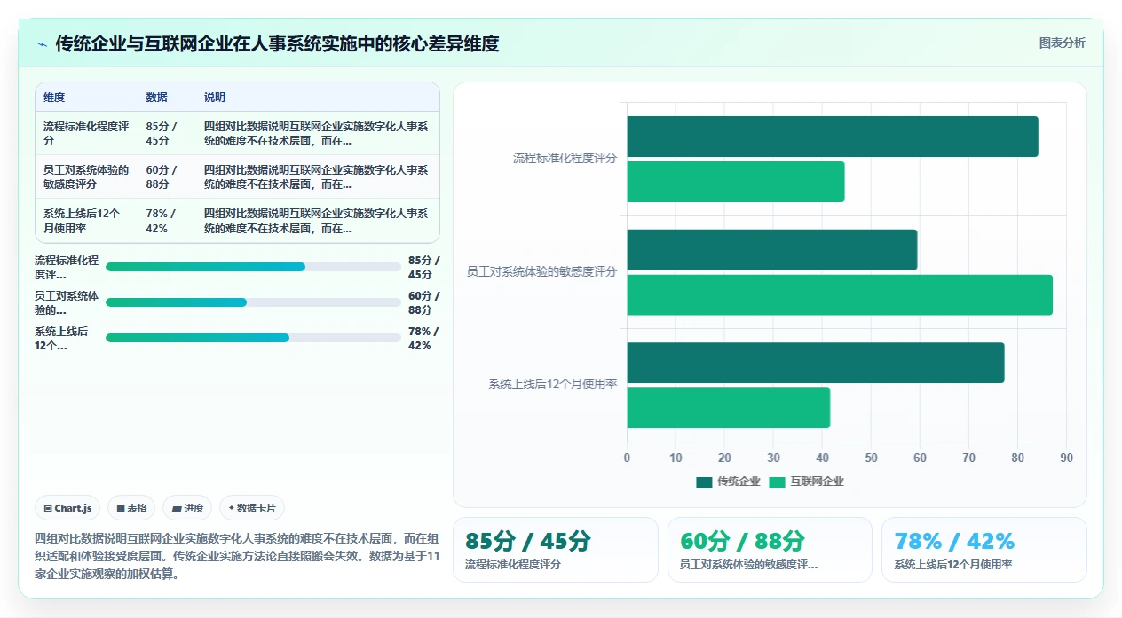
Task: Click the 说明 cell in the 流程标准化 row
Action: (316, 134)
